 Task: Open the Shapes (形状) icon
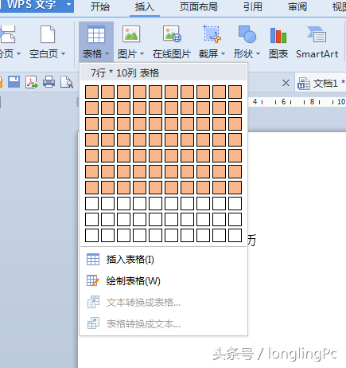click(x=247, y=34)
